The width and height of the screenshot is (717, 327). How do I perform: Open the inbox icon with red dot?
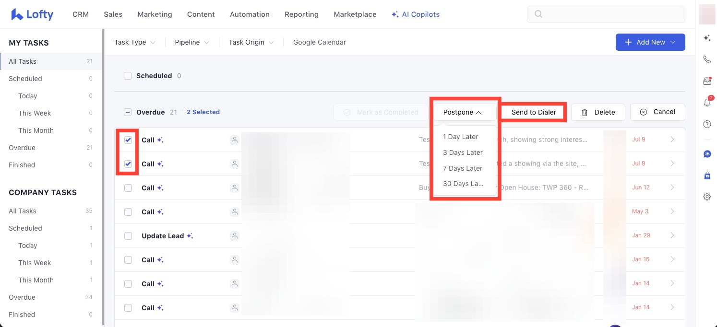pos(707,81)
